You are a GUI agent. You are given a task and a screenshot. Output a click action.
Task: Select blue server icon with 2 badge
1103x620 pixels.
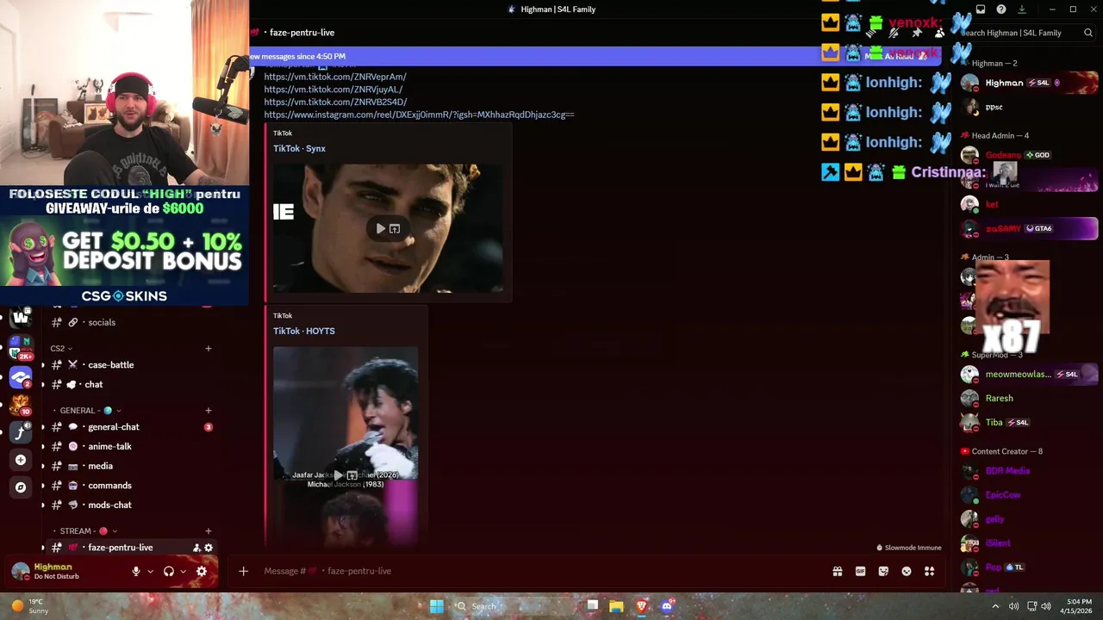coord(21,377)
